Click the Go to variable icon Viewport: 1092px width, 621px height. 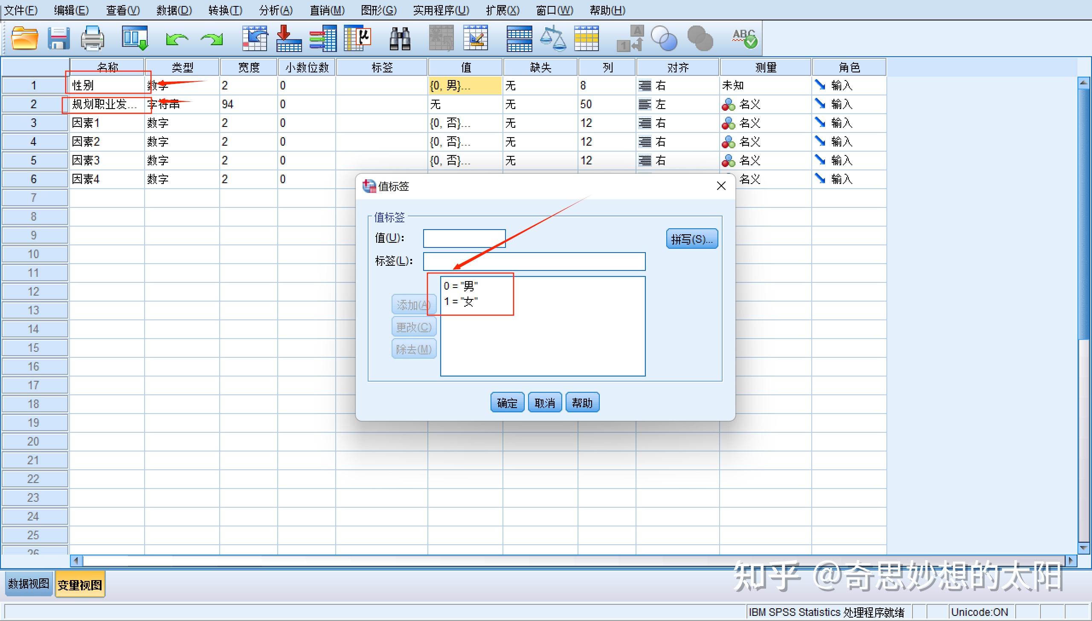(x=289, y=38)
